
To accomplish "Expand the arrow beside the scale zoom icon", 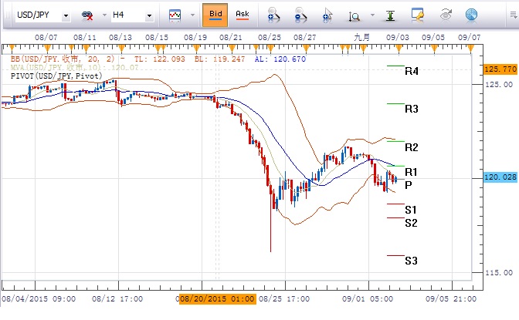I will click(372, 15).
